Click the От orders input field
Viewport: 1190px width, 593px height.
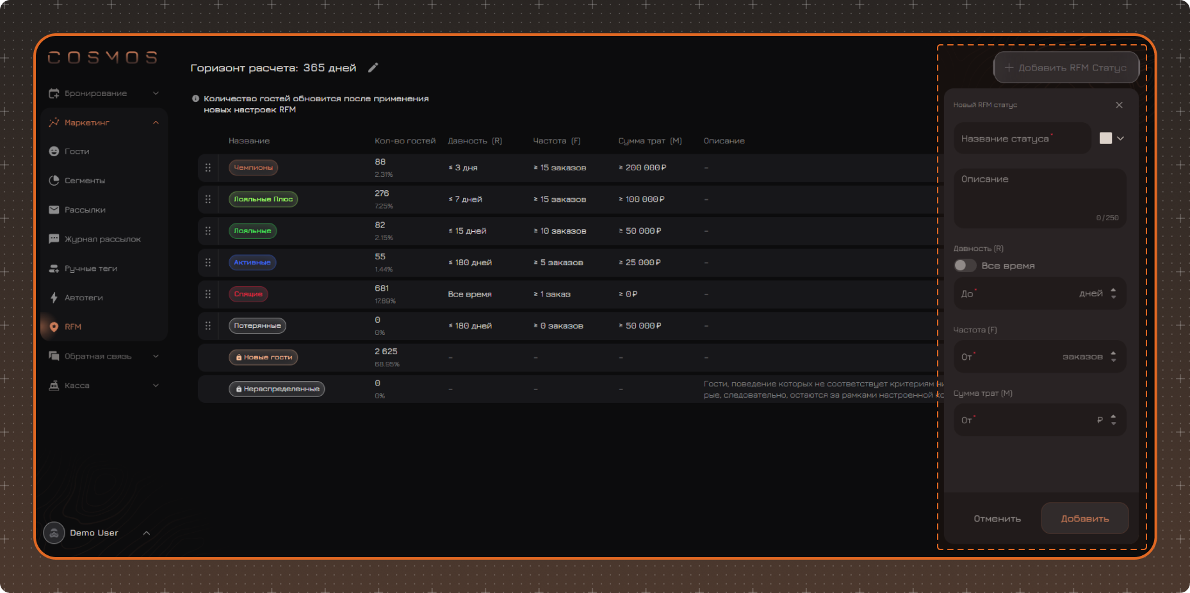(x=1039, y=357)
